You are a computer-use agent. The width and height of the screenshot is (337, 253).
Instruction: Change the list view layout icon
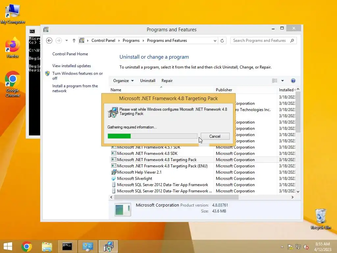[x=274, y=81]
